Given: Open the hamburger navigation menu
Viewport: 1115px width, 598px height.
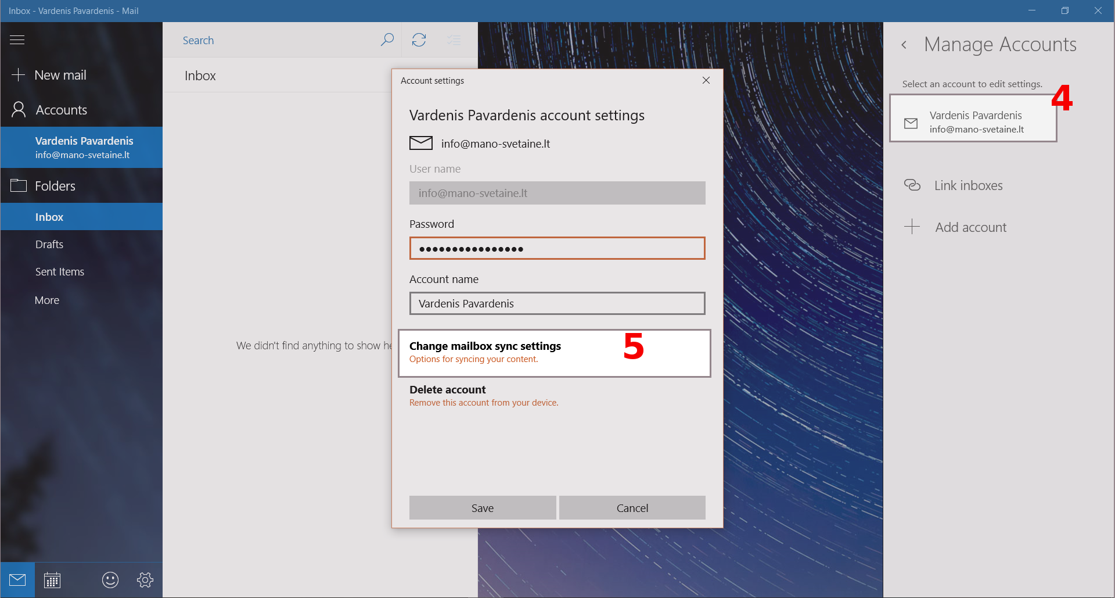Looking at the screenshot, I should click(x=17, y=40).
